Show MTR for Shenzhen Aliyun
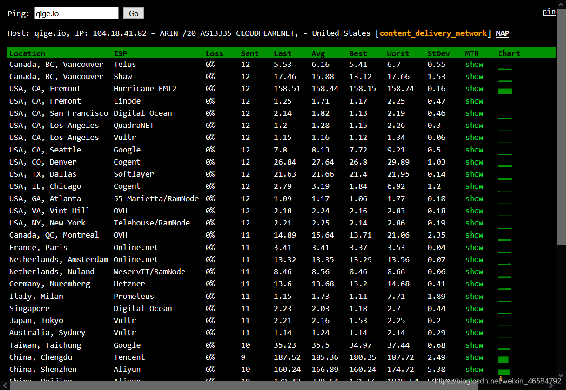 pyautogui.click(x=474, y=369)
